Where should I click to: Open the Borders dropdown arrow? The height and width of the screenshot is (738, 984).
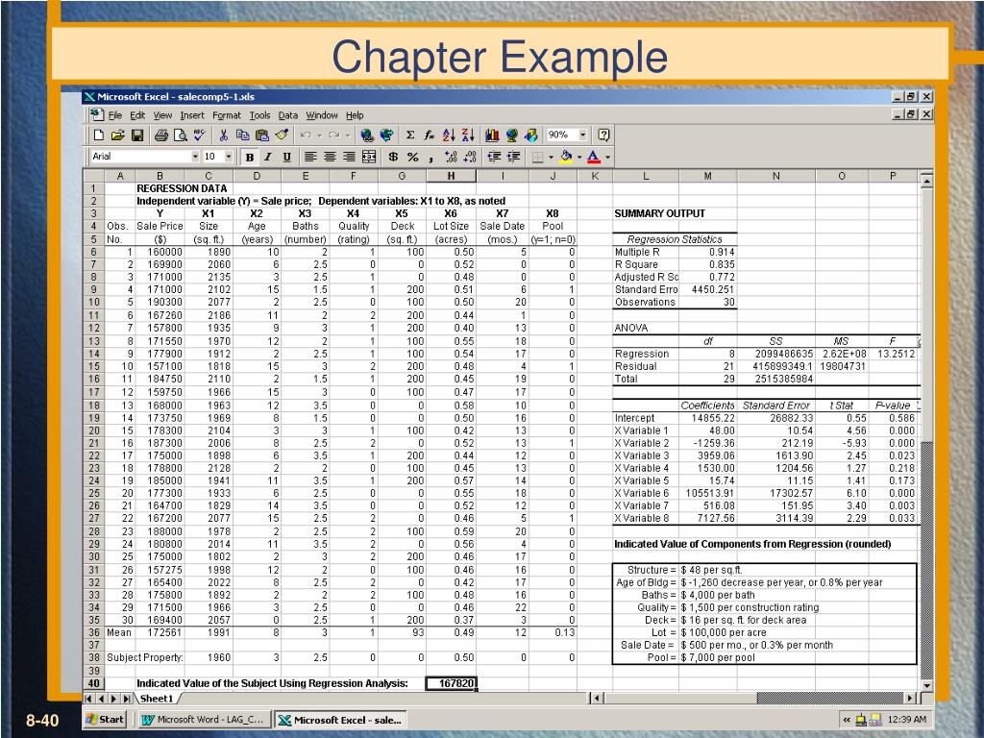tap(551, 157)
